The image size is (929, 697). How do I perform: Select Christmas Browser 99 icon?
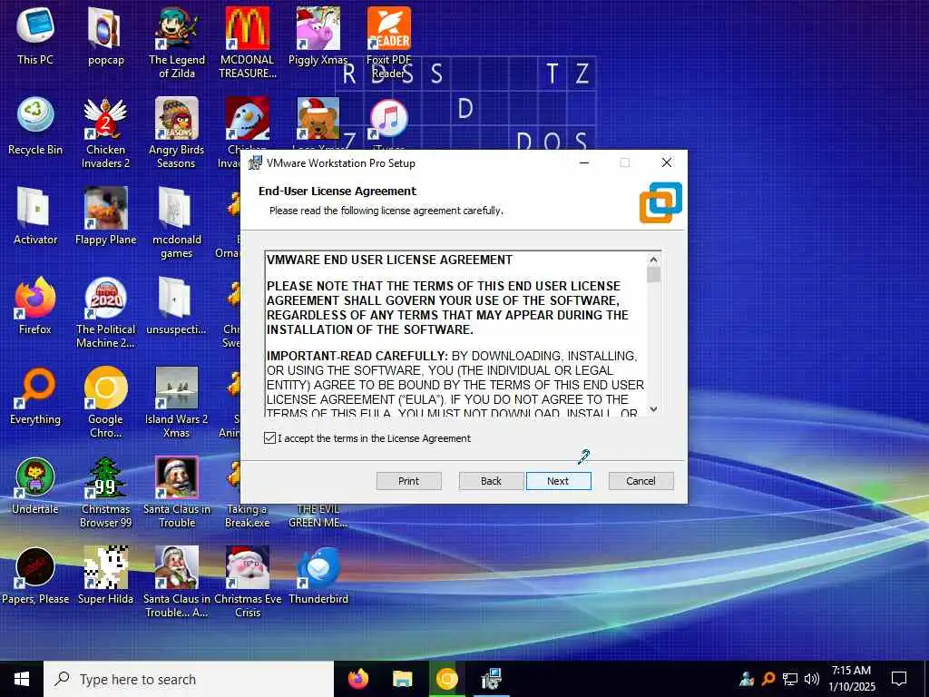click(105, 493)
